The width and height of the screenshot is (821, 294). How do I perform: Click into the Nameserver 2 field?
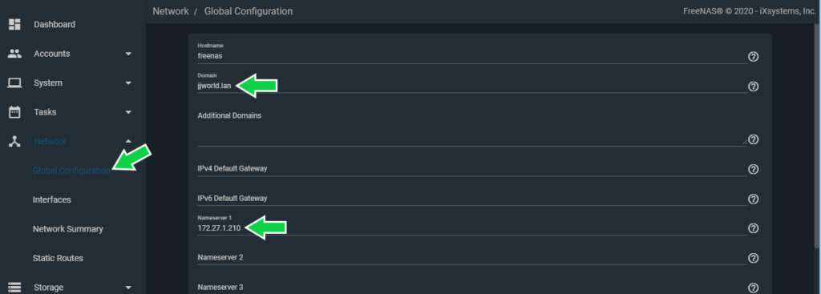(x=471, y=258)
